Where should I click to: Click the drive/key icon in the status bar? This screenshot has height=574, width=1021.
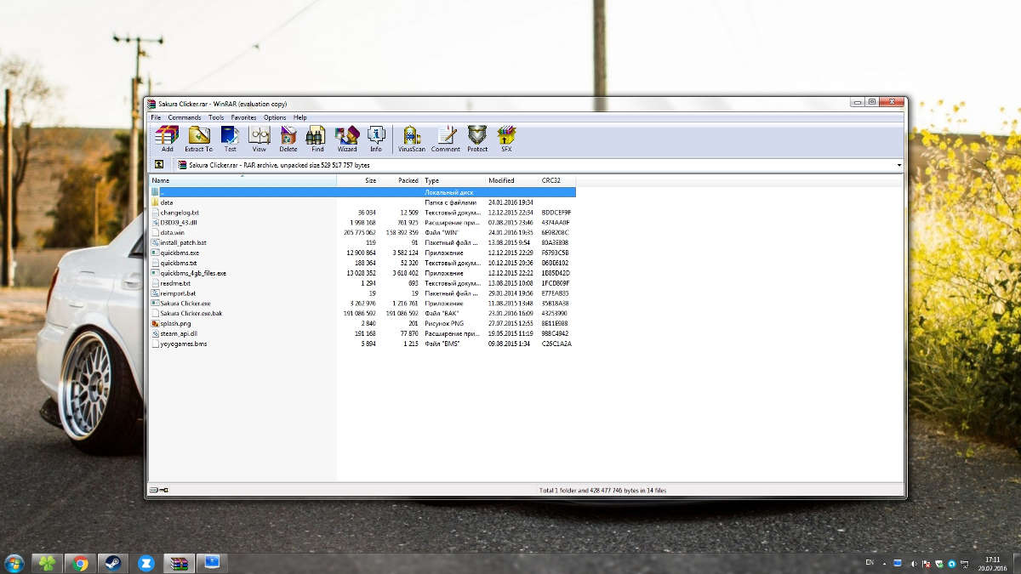click(158, 490)
